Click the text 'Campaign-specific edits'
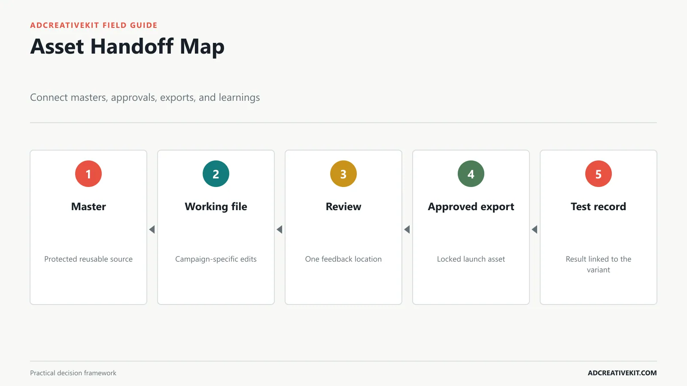The image size is (687, 386). point(216,259)
